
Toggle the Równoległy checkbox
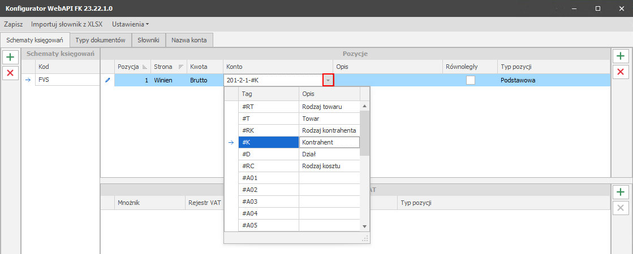470,80
